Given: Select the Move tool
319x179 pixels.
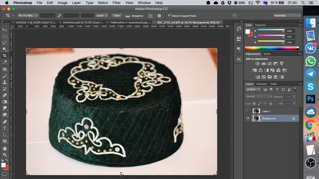Looking at the screenshot, I should point(4,30).
